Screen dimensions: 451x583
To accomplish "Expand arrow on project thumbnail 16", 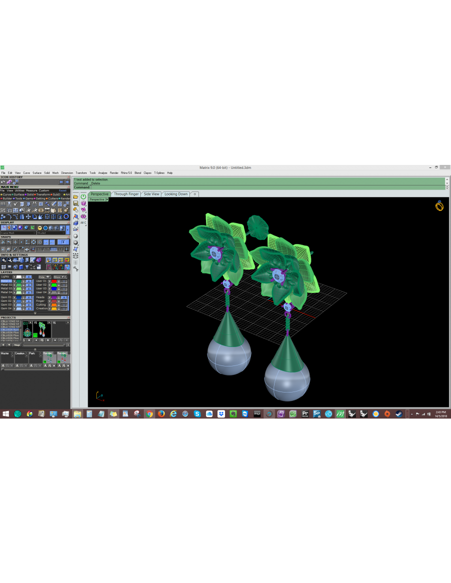I will tap(68, 322).
